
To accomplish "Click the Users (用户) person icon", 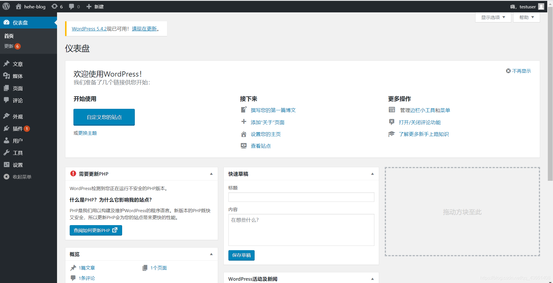I will pos(6,140).
